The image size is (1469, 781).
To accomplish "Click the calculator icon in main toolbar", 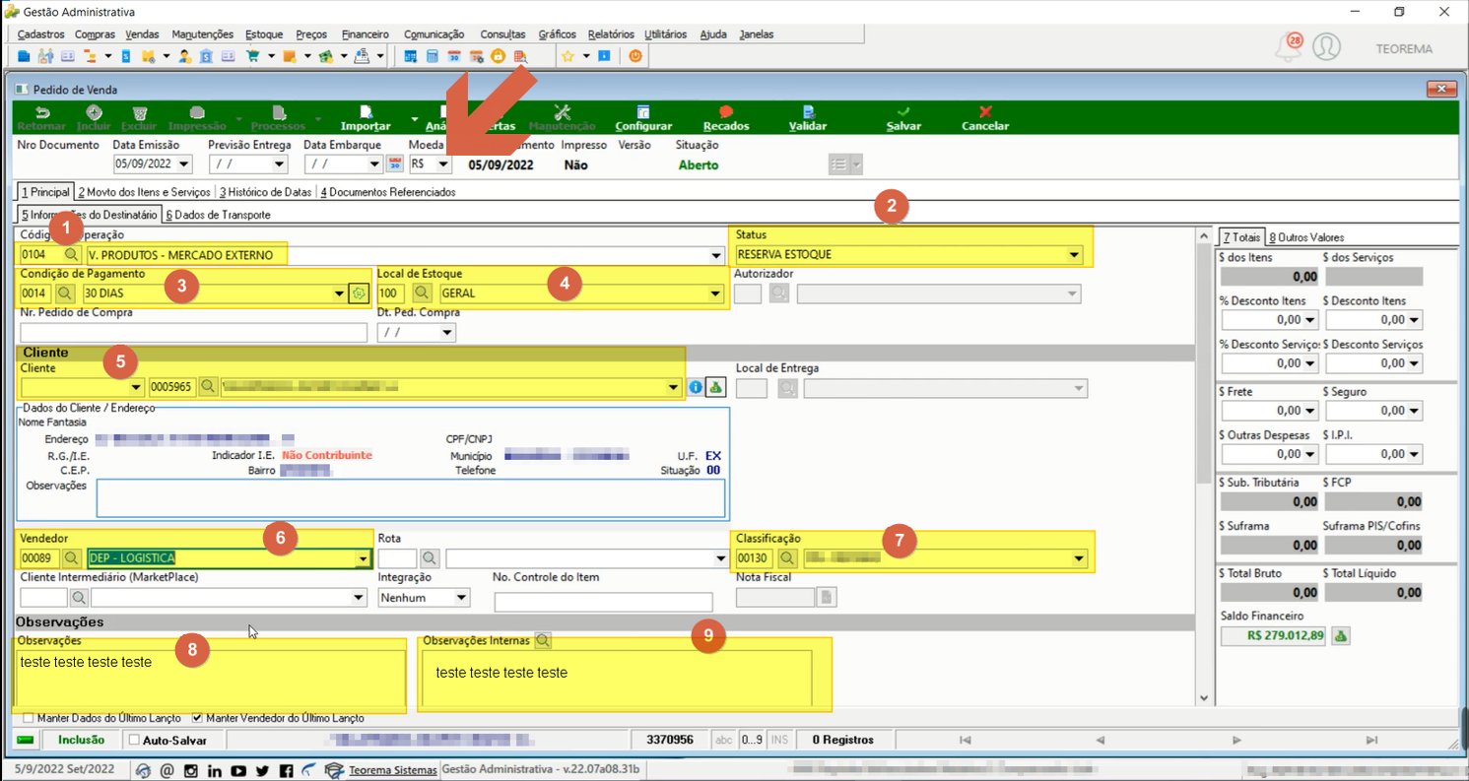I will click(x=432, y=56).
